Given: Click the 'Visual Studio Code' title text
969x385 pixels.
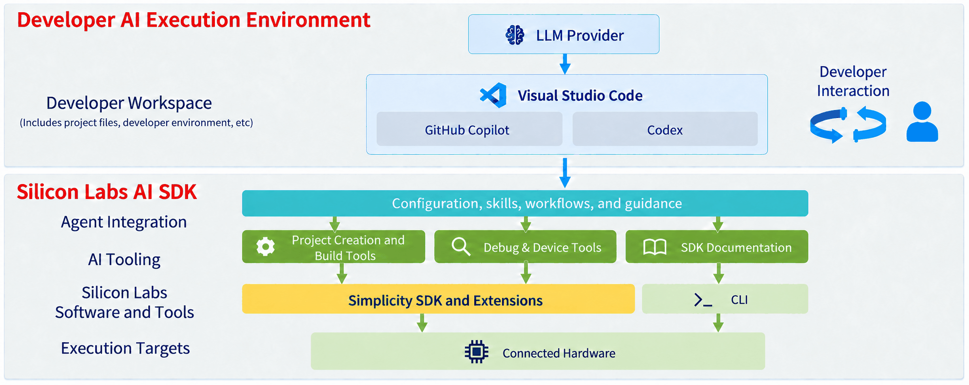Looking at the screenshot, I should point(580,95).
